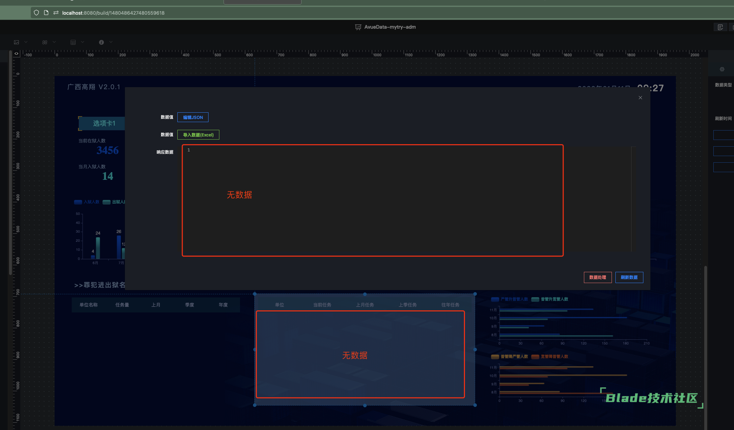734x430 pixels.
Task: Toggle the 普管升宽管人数 legend item
Action: tap(550, 299)
